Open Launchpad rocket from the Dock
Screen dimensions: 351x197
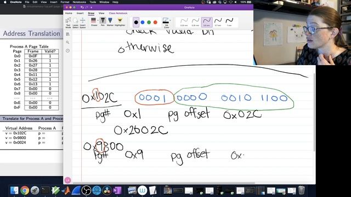point(35,190)
